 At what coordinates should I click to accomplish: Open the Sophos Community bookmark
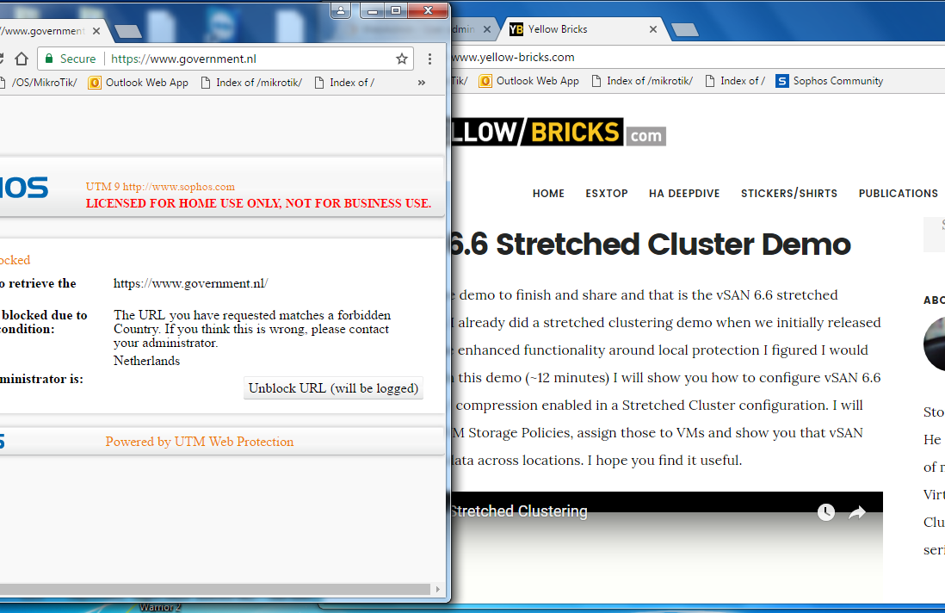click(x=830, y=81)
